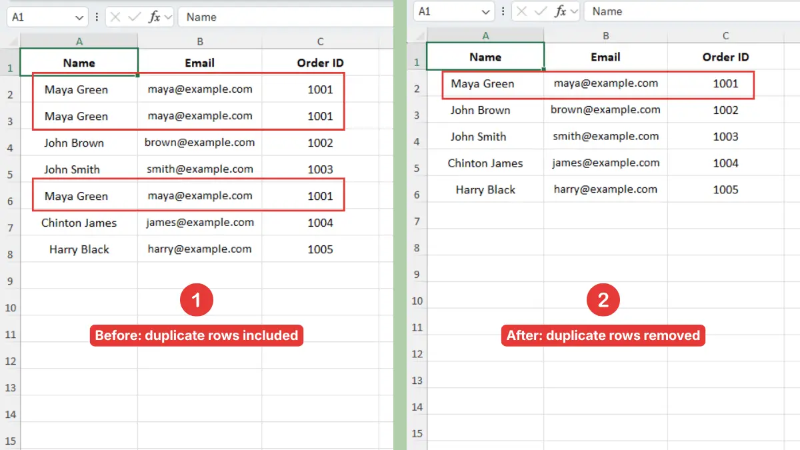Click Maya Green cell in right worksheet
Viewport: 800px width, 450px height.
(485, 83)
